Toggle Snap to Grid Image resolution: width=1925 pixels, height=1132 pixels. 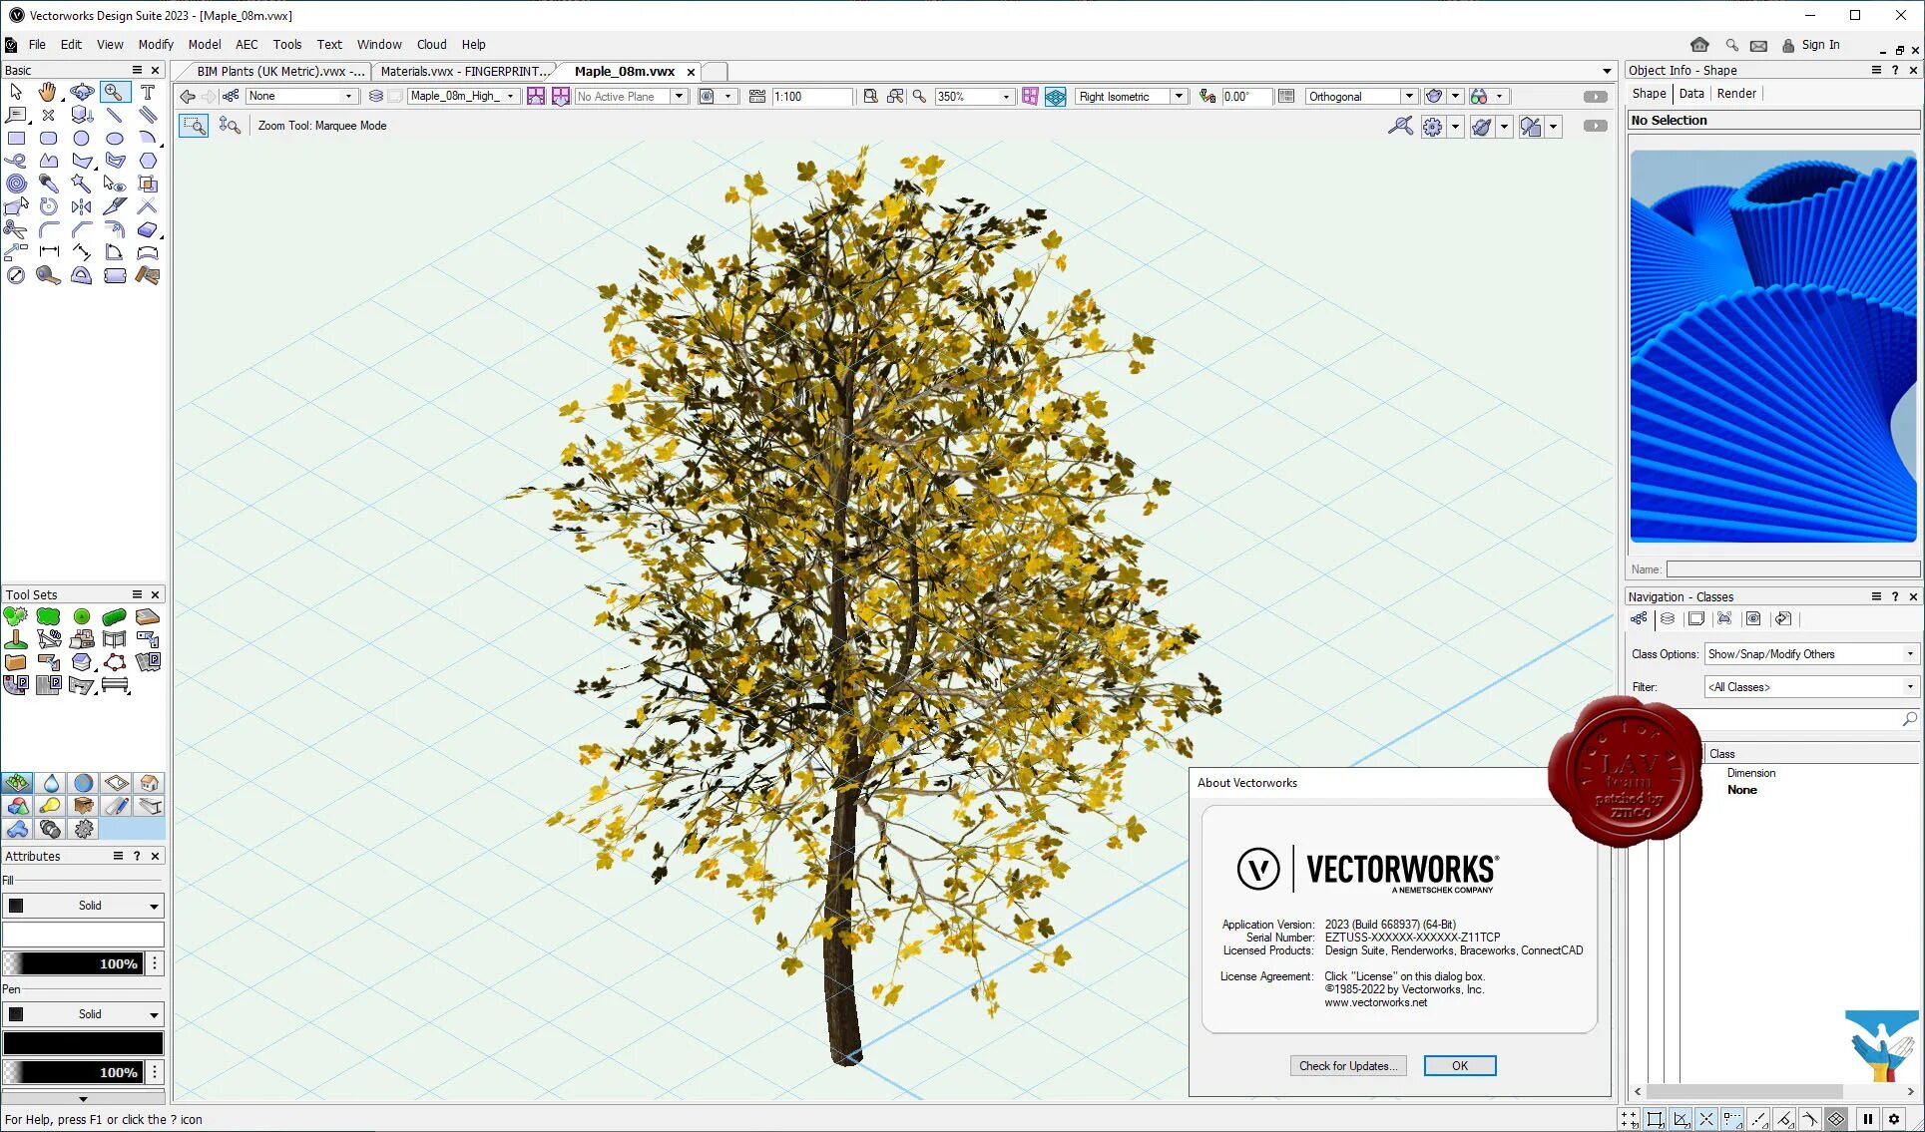click(x=1630, y=1119)
